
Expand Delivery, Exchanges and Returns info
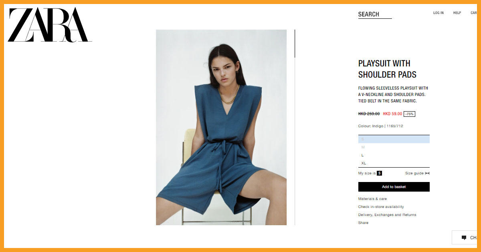click(387, 215)
